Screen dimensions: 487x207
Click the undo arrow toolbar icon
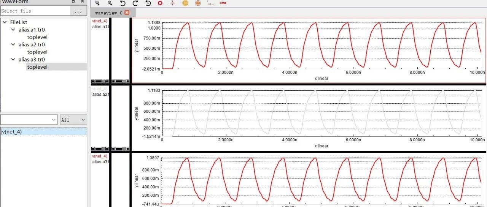(x=123, y=3)
